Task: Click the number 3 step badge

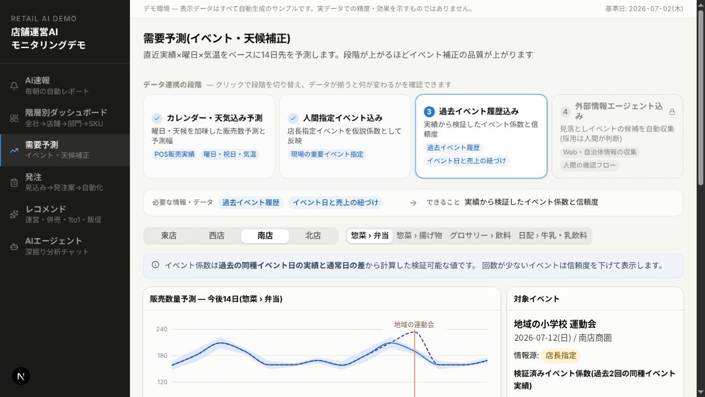Action: 429,112
